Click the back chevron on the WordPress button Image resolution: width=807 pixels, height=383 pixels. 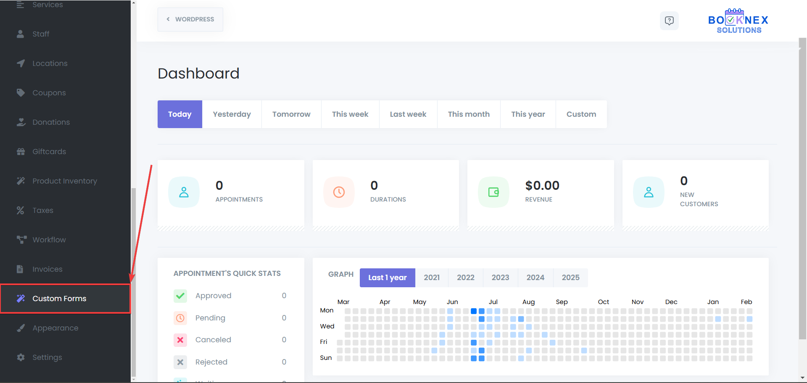[x=168, y=19]
